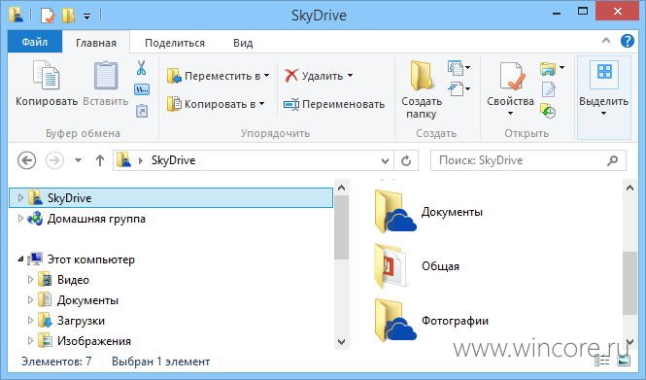Switch to the Вид ribbon tab
This screenshot has height=380, width=646.
click(x=243, y=43)
